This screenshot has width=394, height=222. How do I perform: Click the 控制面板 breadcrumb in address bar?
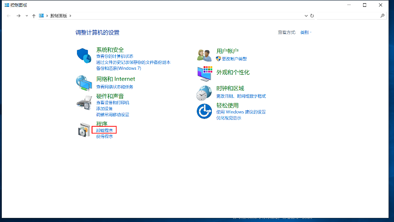pyautogui.click(x=58, y=15)
